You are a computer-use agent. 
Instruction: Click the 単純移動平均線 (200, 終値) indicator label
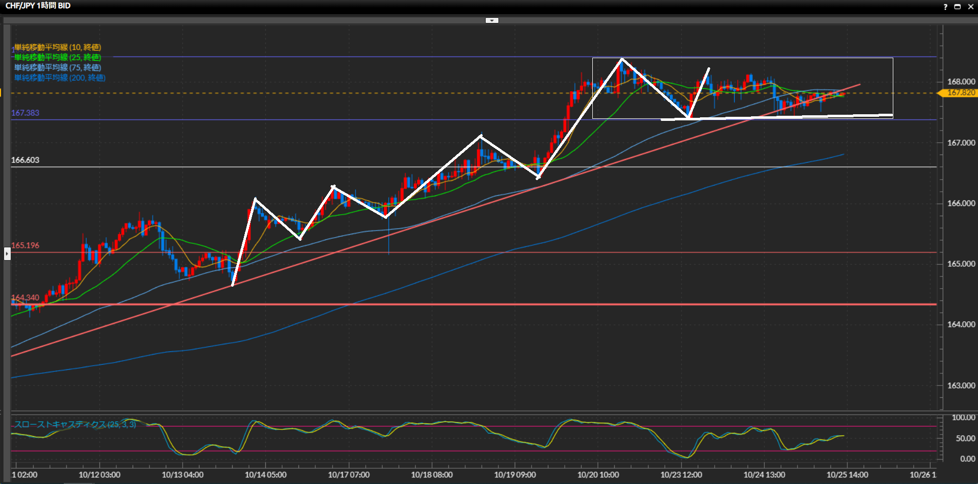[60, 78]
